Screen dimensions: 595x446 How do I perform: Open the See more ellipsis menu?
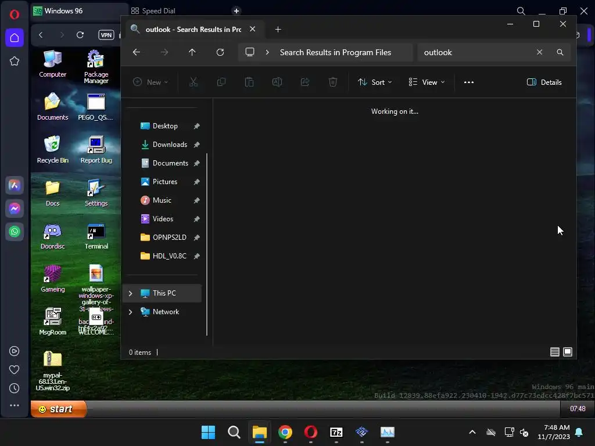pos(469,82)
